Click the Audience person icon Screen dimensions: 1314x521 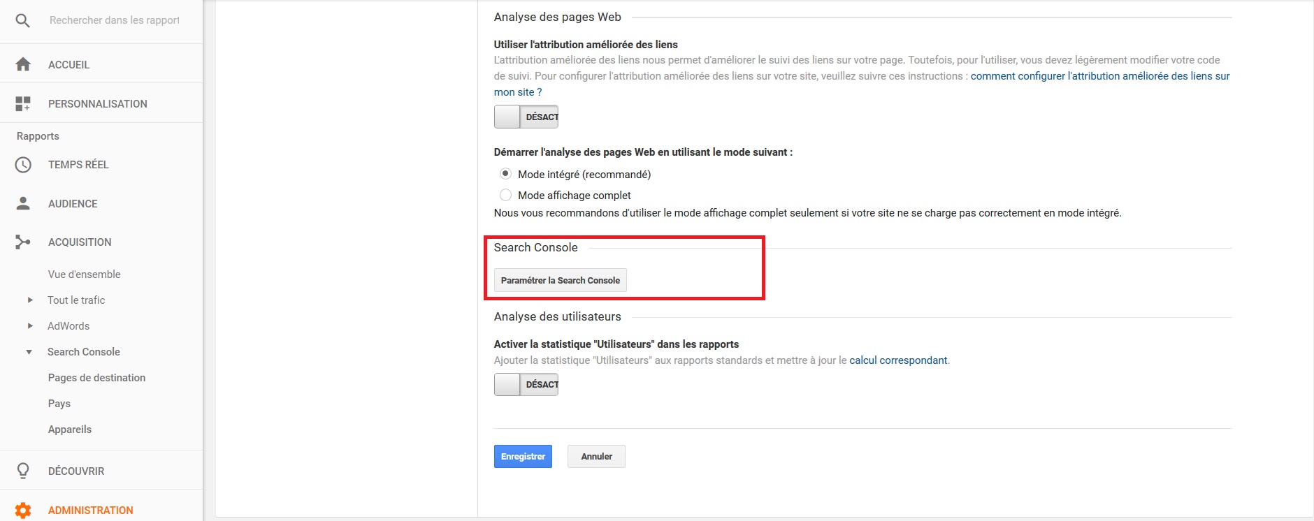tap(23, 203)
